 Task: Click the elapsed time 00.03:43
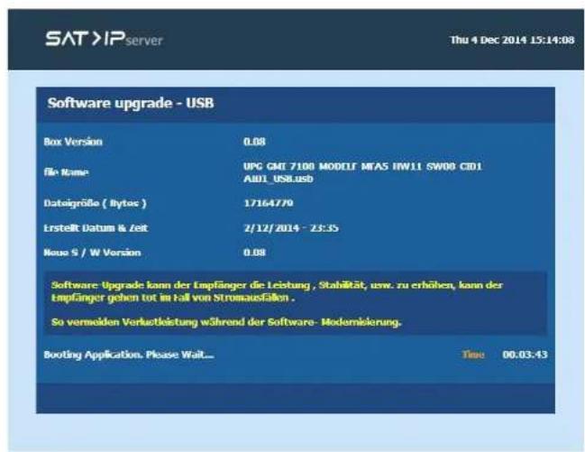point(525,355)
